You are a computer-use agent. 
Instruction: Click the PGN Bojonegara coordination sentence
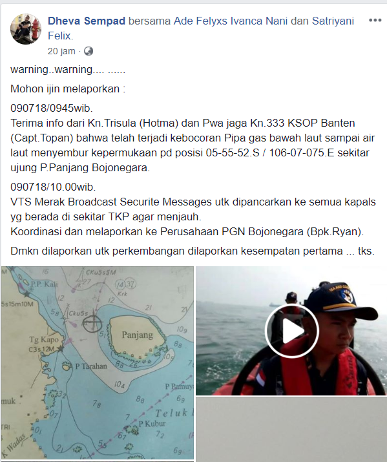[187, 231]
